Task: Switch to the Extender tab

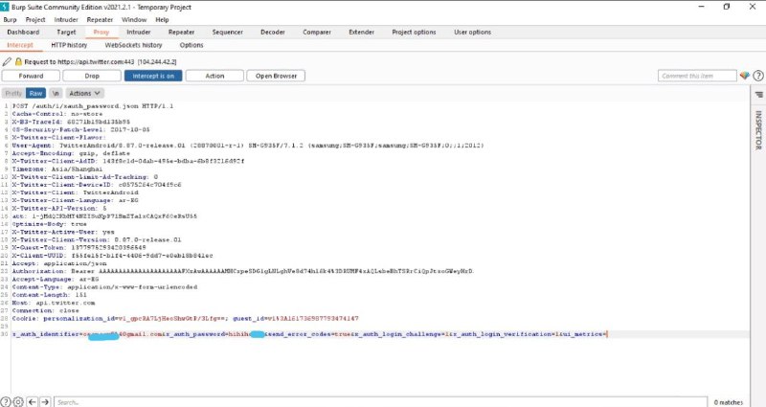Action: [361, 32]
